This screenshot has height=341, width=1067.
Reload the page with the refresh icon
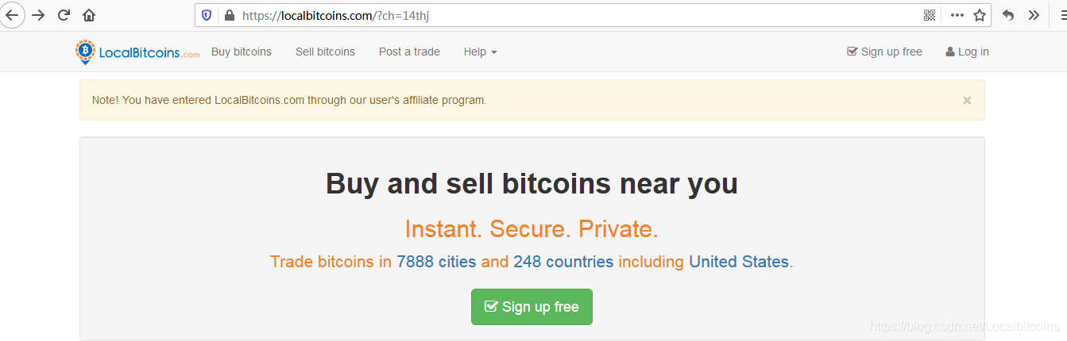click(64, 15)
